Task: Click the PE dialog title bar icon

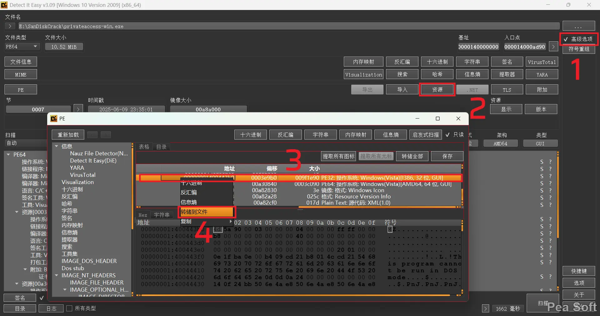Action: pos(54,119)
